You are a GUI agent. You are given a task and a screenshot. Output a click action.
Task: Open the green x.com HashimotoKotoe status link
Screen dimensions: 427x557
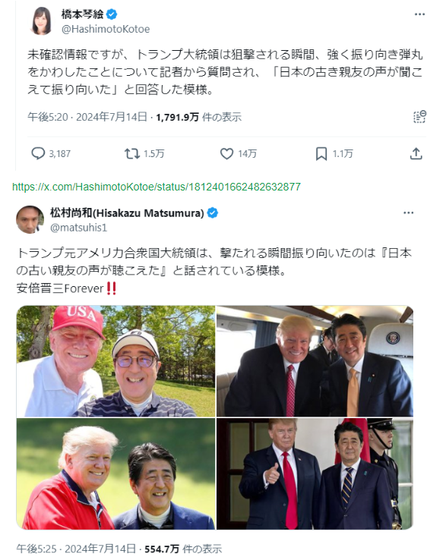(157, 187)
